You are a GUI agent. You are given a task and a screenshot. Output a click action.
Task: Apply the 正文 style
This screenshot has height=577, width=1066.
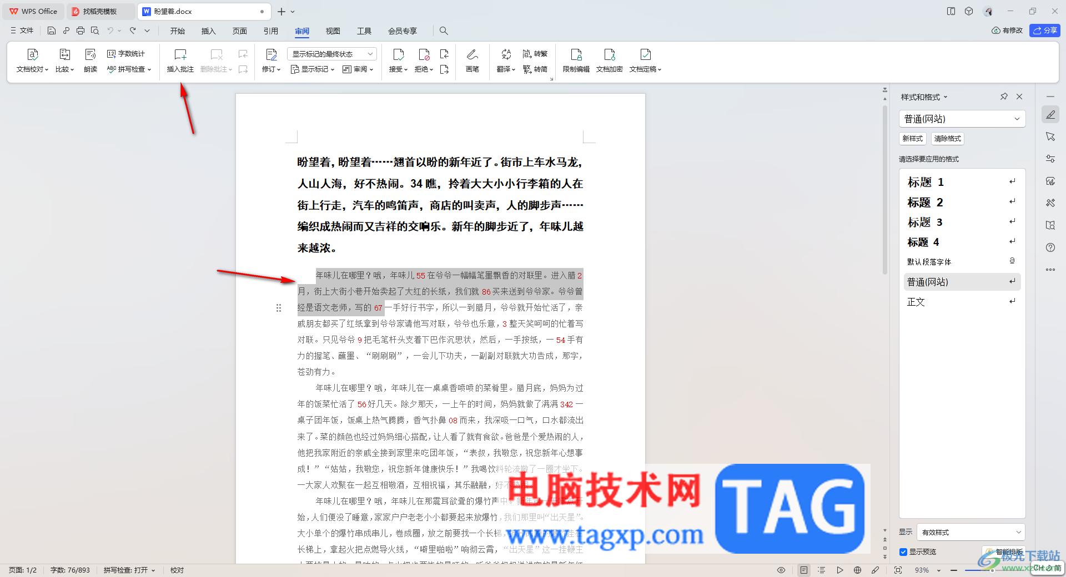point(962,302)
